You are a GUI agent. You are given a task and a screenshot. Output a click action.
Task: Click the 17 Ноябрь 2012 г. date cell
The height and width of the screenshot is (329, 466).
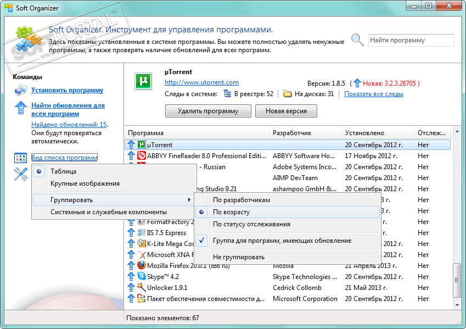point(371,156)
